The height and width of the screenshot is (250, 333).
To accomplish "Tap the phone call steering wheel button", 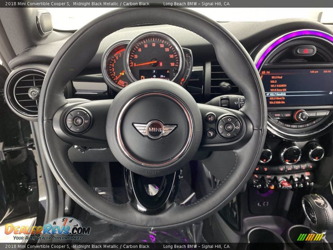I will 210,133.
